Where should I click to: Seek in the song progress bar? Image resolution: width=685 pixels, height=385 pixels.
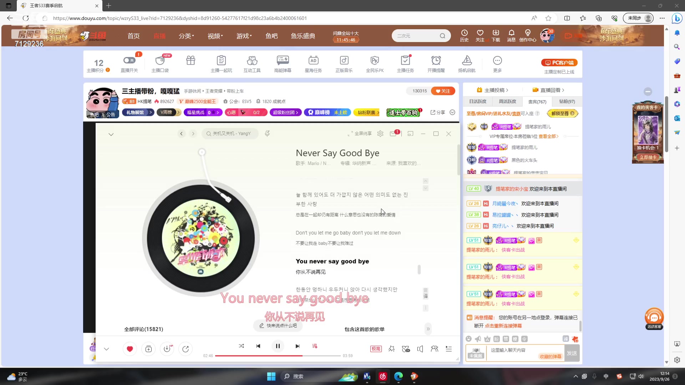click(278, 356)
